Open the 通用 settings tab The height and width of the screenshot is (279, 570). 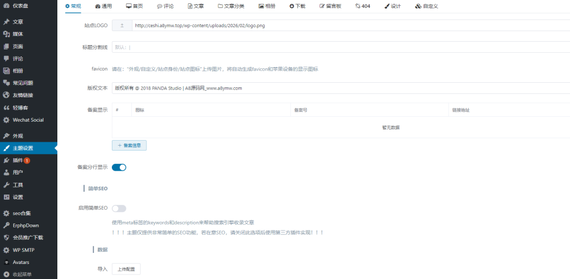click(103, 6)
